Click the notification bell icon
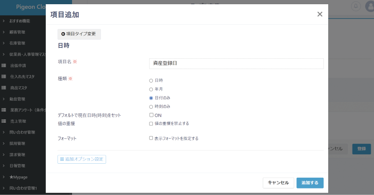The width and height of the screenshot is (374, 195). (x=356, y=7)
